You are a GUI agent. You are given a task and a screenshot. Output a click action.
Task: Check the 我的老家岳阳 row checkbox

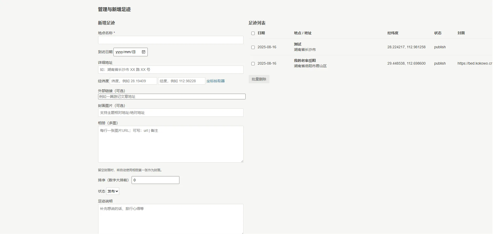click(x=253, y=64)
